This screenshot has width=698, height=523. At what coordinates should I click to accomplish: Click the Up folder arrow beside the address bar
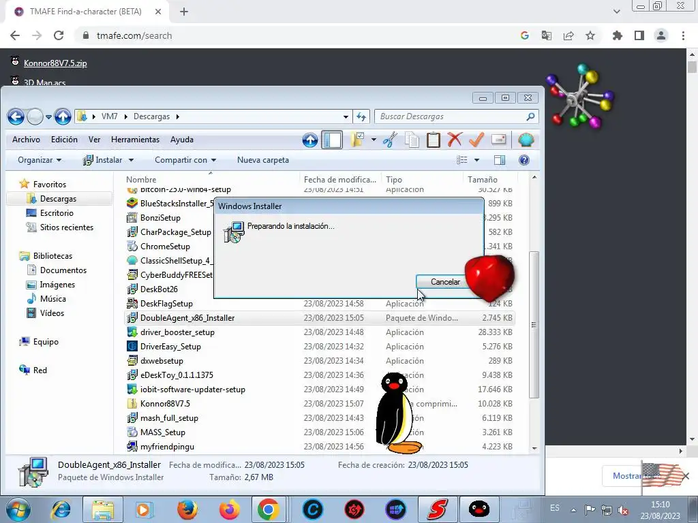[x=63, y=117]
